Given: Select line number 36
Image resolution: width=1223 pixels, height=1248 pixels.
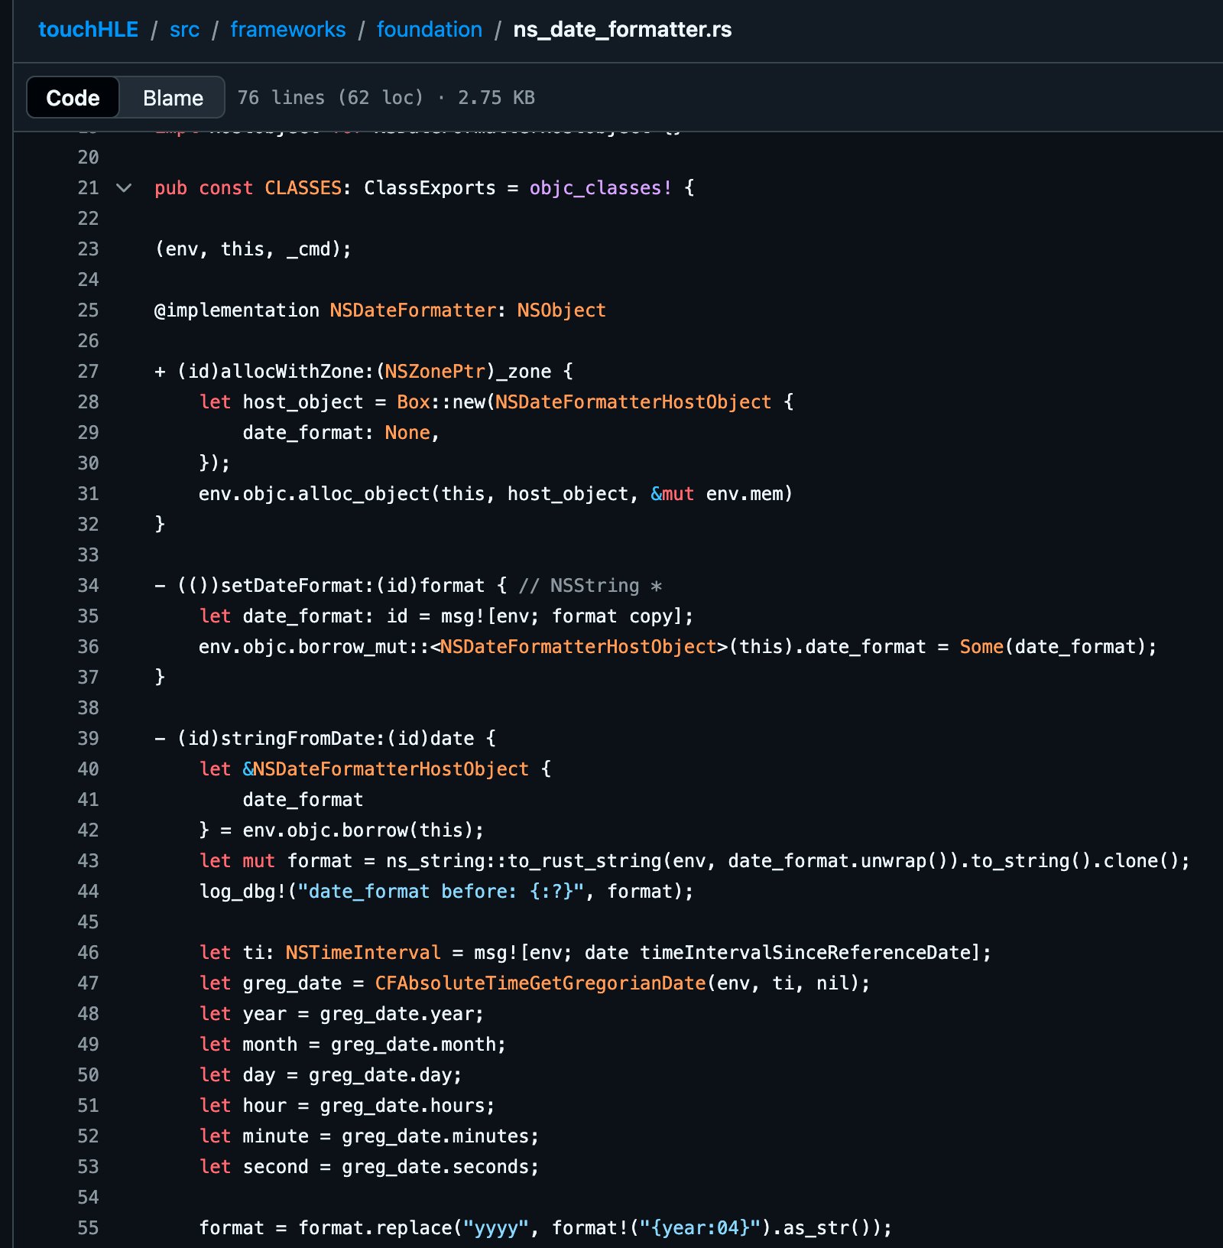Looking at the screenshot, I should point(88,647).
